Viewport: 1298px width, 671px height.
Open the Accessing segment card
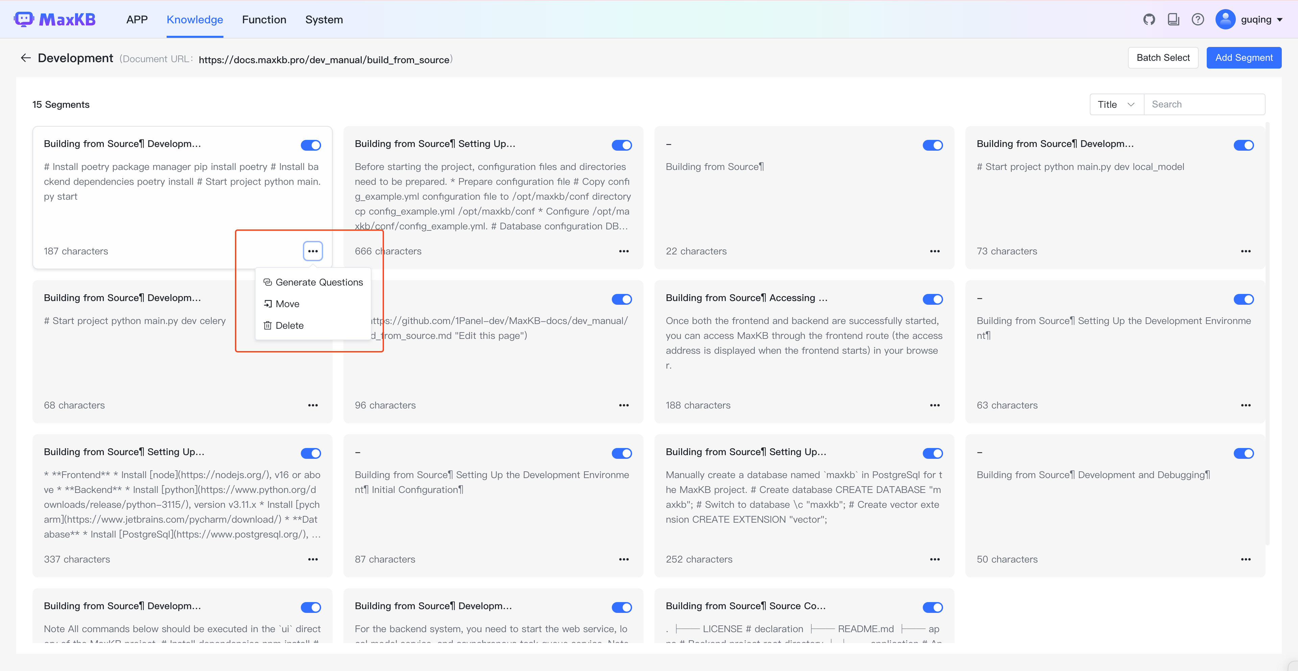point(804,352)
